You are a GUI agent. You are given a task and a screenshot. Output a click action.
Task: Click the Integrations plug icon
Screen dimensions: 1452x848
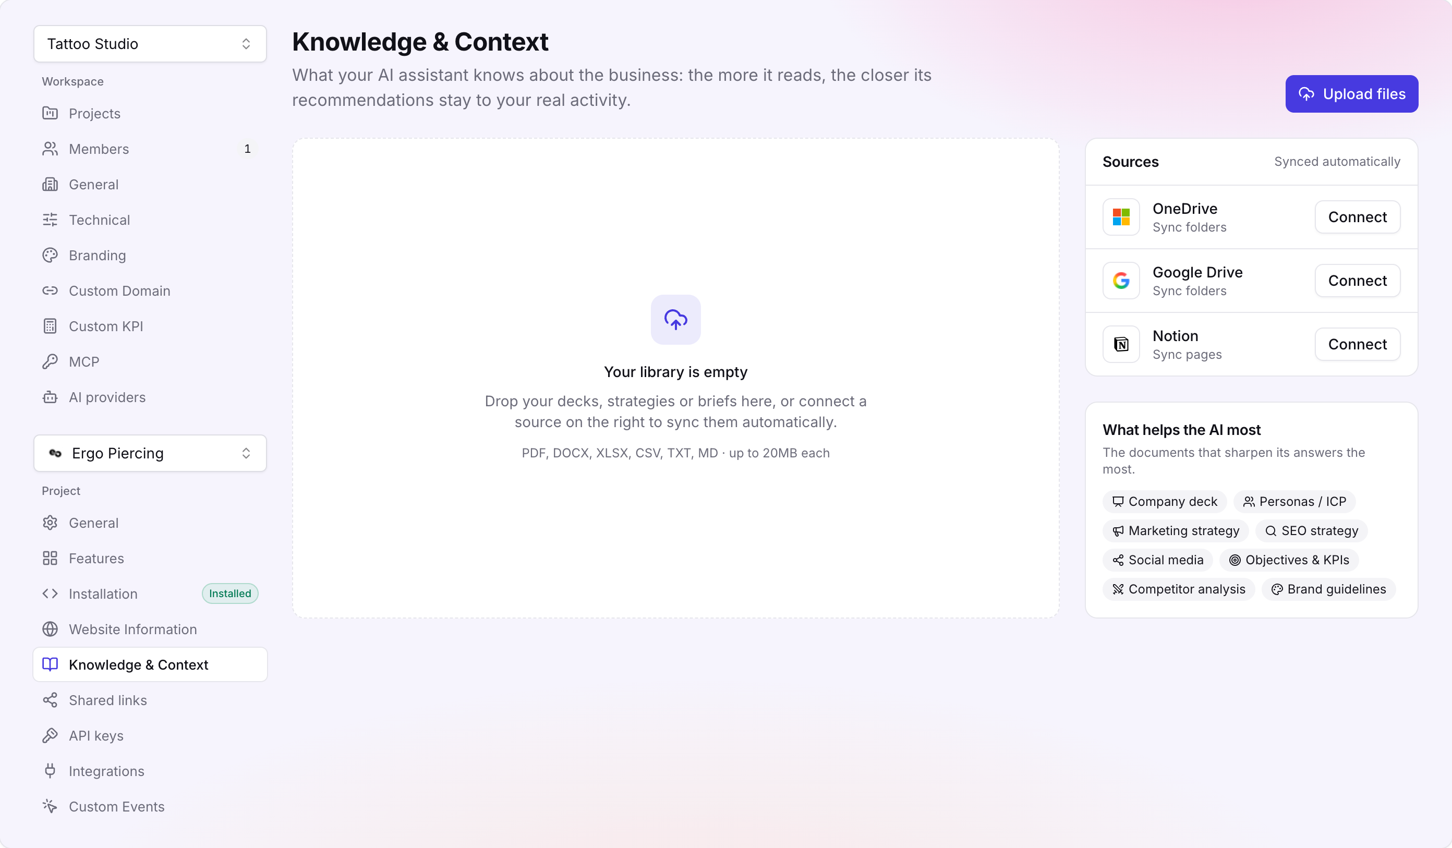tap(50, 771)
